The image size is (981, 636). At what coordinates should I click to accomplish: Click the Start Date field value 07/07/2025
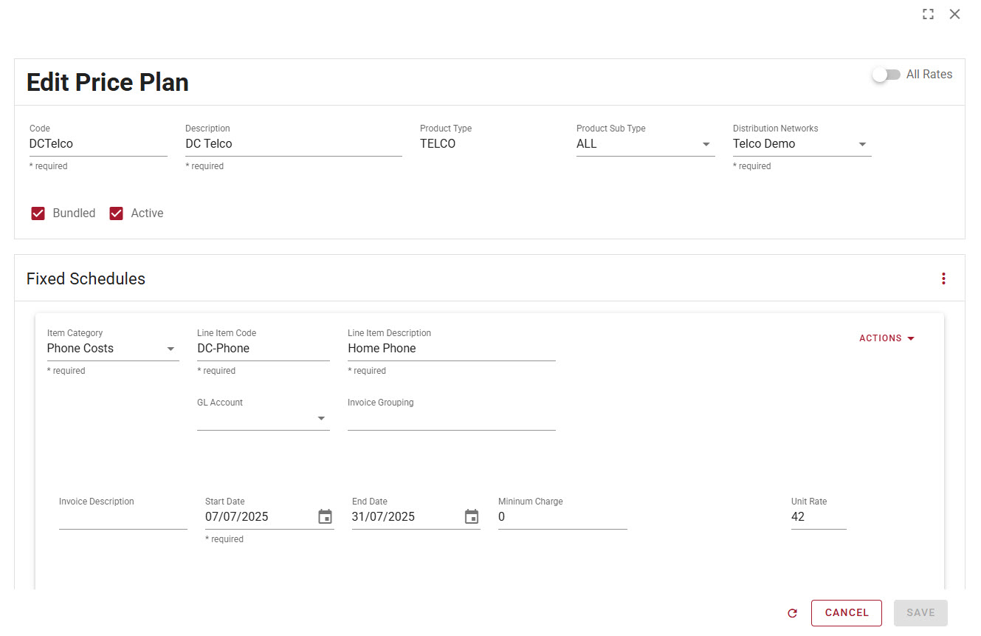coord(237,517)
